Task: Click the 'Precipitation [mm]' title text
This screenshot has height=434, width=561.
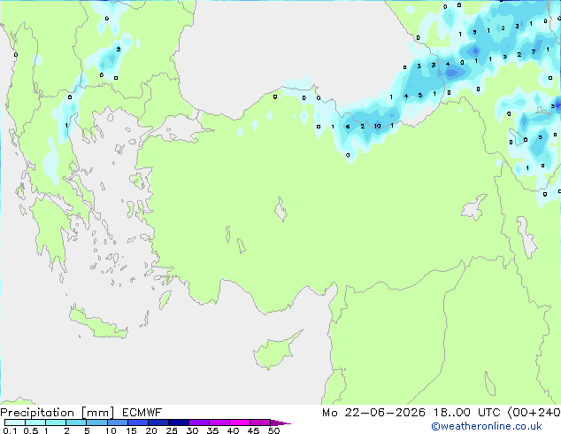Action: pos(58,413)
